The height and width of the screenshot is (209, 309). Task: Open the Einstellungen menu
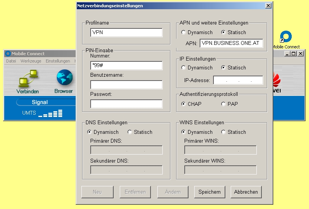[x=58, y=61]
